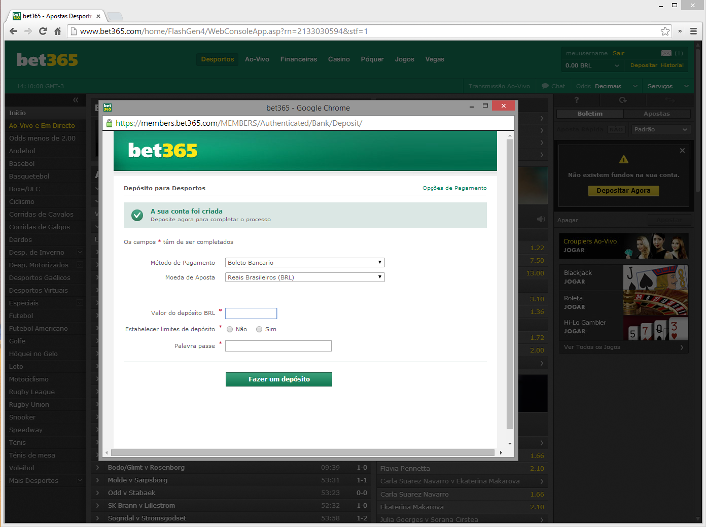
Task: Click the browser back arrow
Action: point(14,31)
